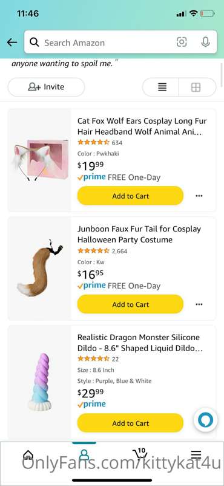Open options for Cat Fox Wolf Ears

pyautogui.click(x=199, y=196)
